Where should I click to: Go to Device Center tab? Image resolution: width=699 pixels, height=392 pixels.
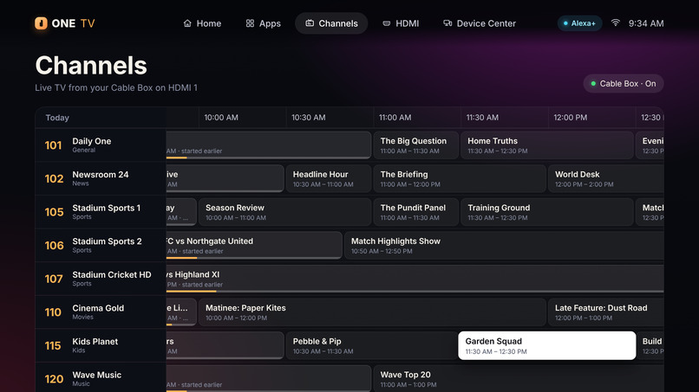480,23
